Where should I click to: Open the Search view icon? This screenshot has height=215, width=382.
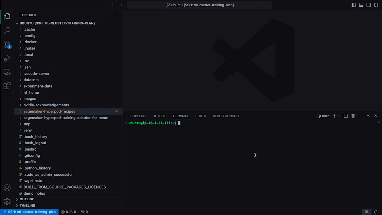[7, 31]
